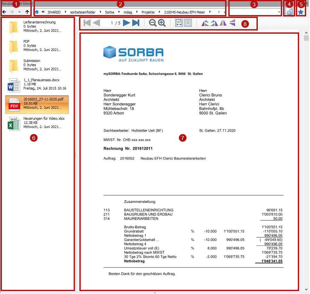The height and width of the screenshot is (294, 310).
Task: Open recent locations dropdown chevron
Action: pos(19,12)
